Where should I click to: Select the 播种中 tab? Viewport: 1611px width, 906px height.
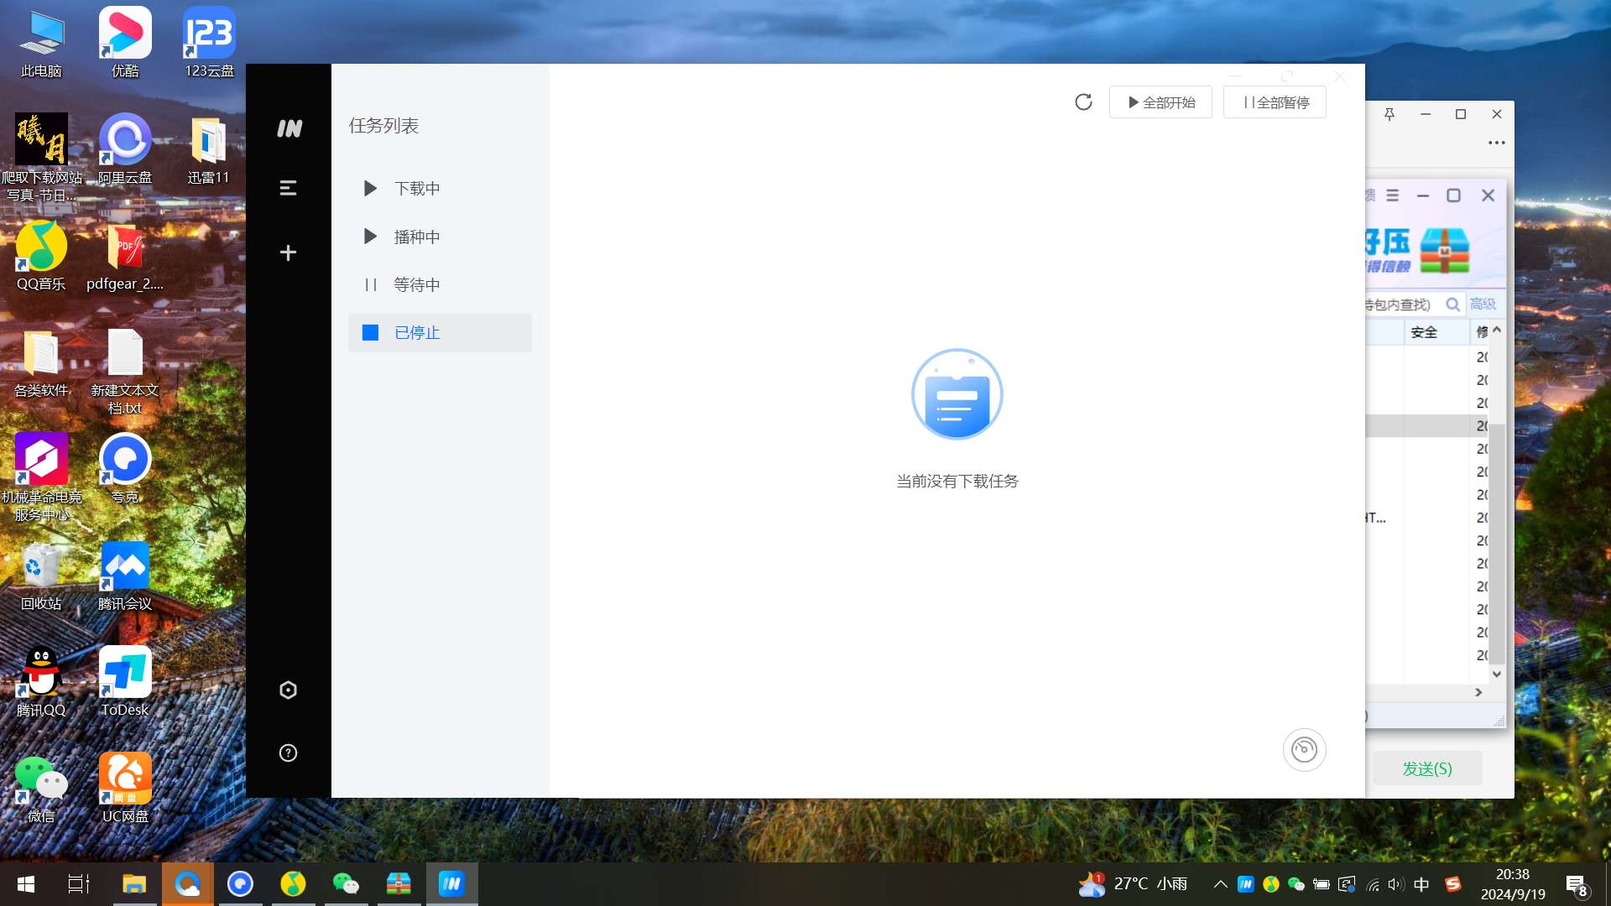[x=440, y=237]
